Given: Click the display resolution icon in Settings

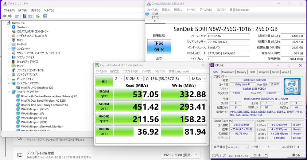Looking at the screenshot, I should (x=20, y=155).
